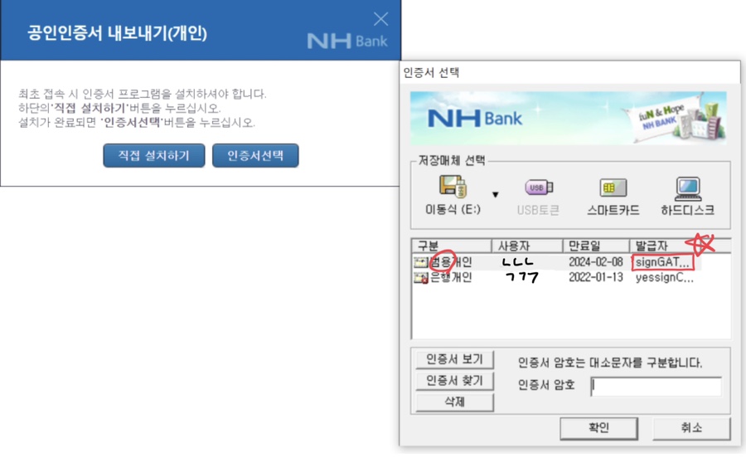Sort by the 만료일 column header
This screenshot has width=746, height=458.
point(596,246)
